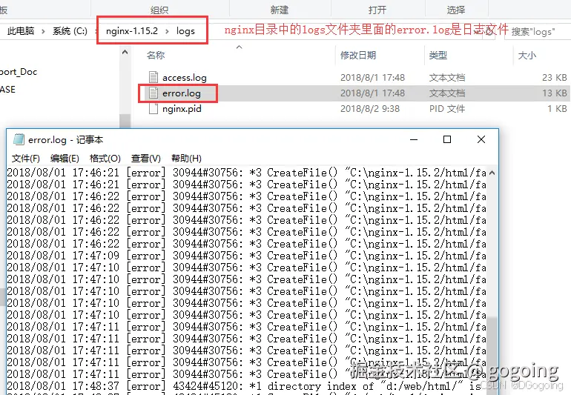The width and height of the screenshot is (571, 395).
Task: Click the ASE item in navigation pane
Action: [7, 89]
